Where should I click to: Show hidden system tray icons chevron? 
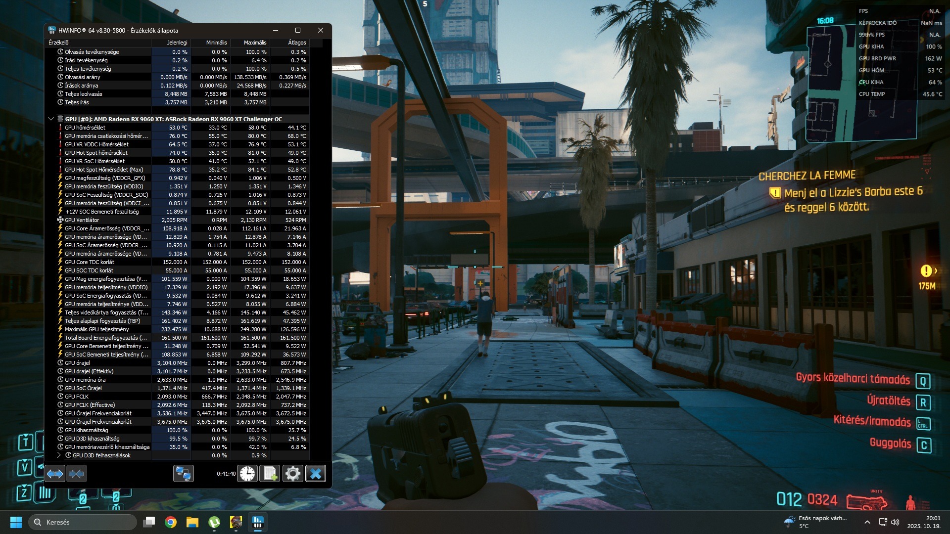tap(867, 522)
